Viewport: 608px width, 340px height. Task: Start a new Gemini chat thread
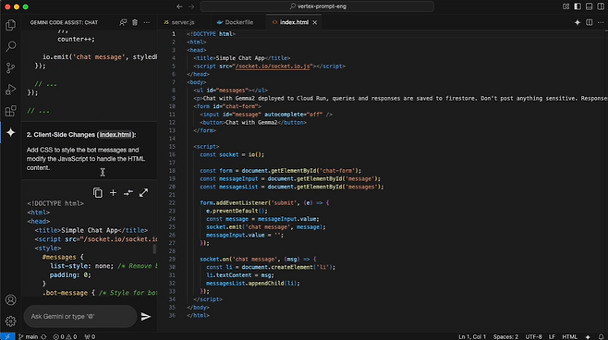click(x=123, y=22)
